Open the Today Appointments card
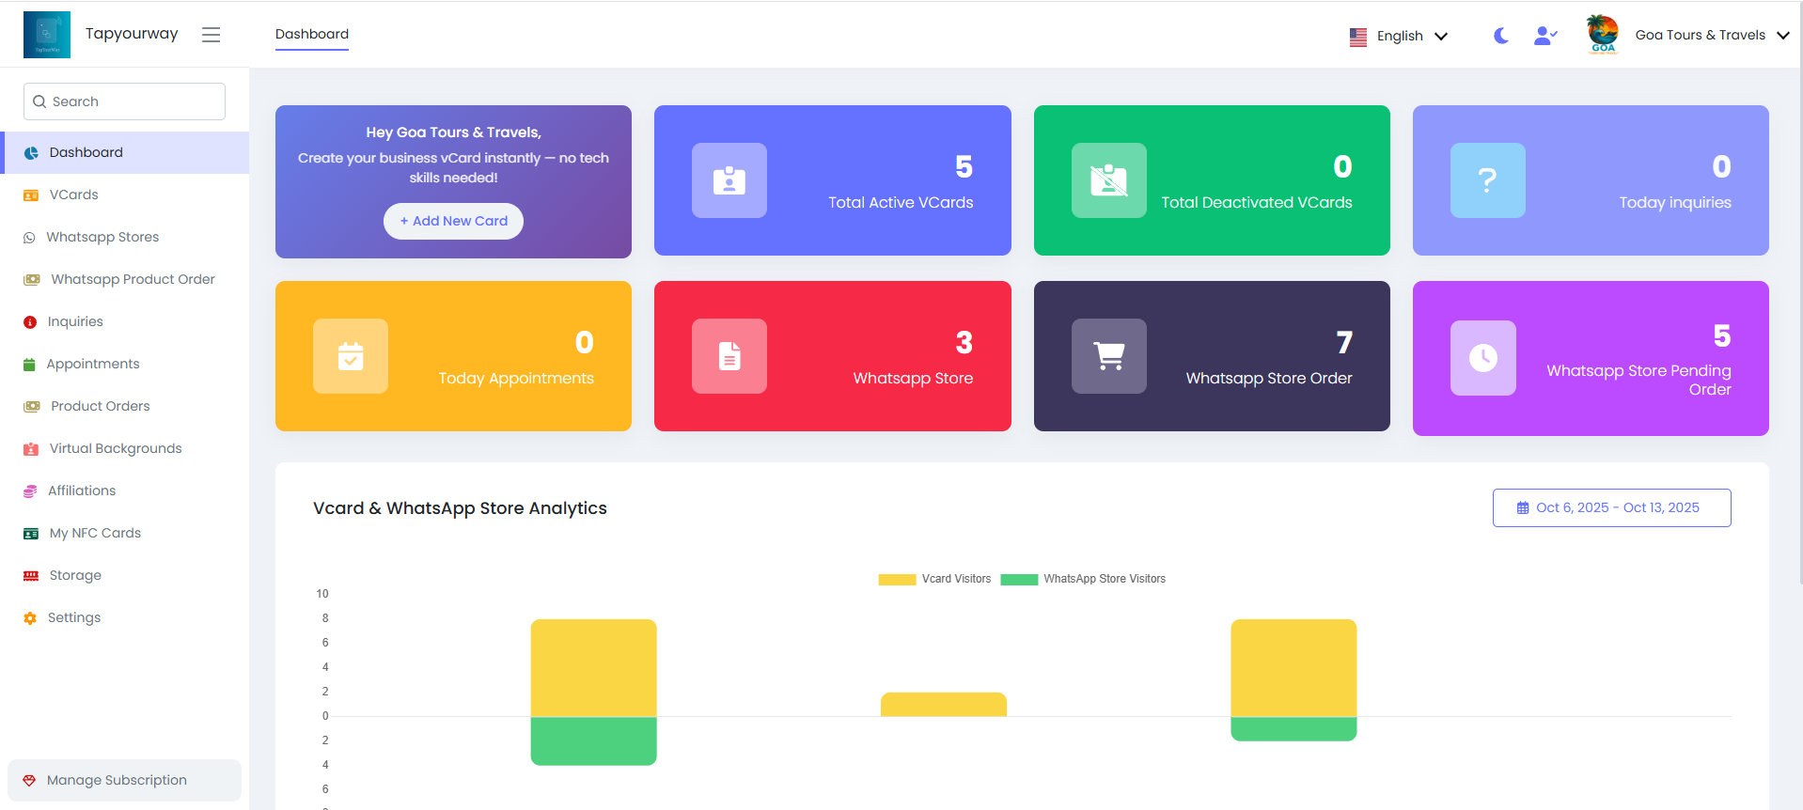 453,356
